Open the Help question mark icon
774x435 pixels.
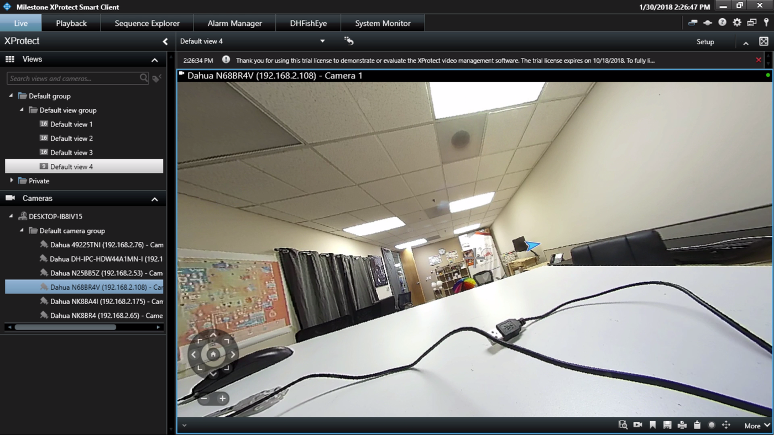(x=722, y=23)
